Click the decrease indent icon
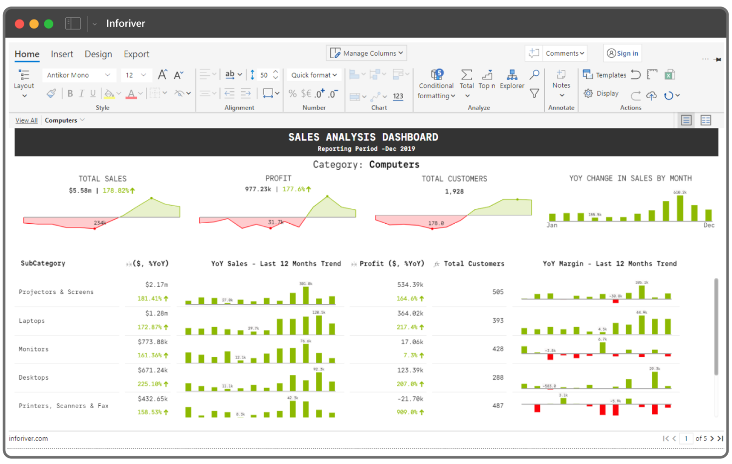The width and height of the screenshot is (732, 464). point(229,93)
